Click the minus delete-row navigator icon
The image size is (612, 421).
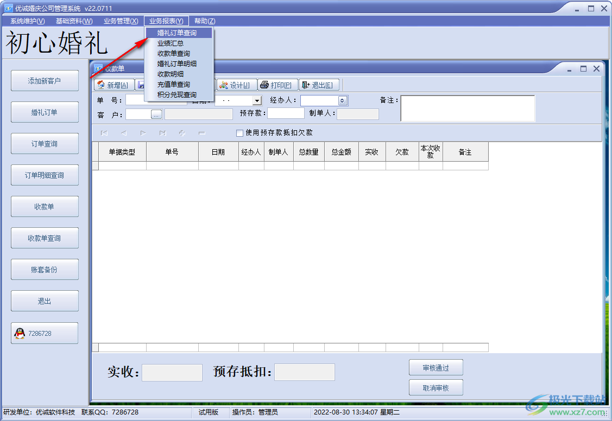click(x=202, y=133)
